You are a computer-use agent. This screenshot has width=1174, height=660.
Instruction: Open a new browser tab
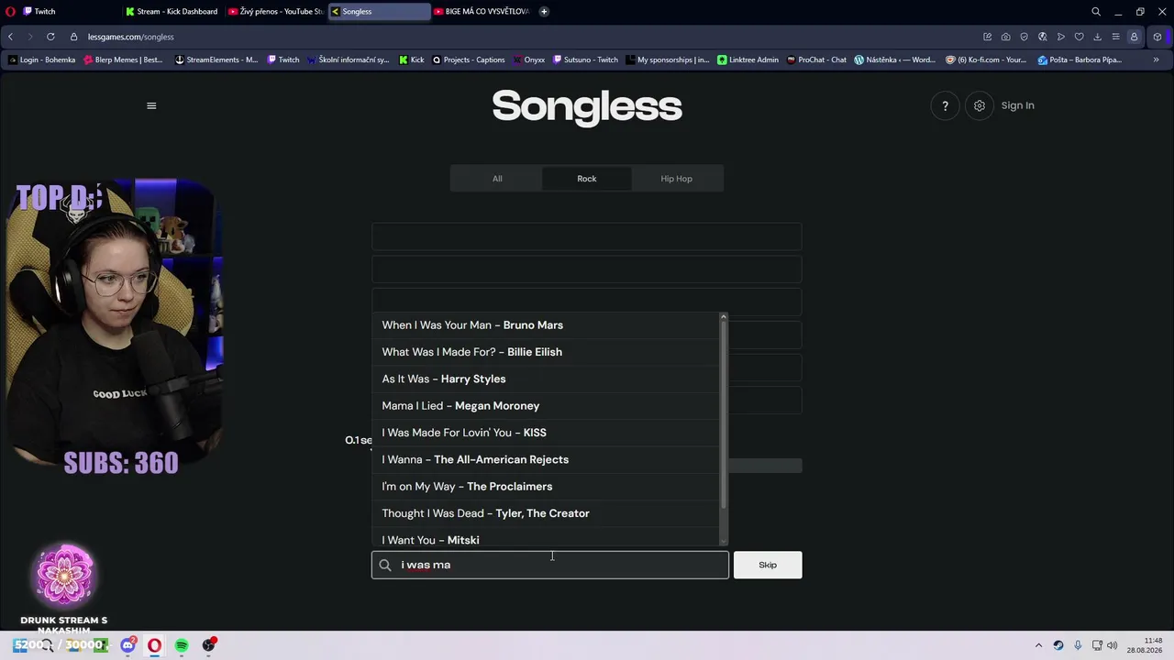pos(544,12)
